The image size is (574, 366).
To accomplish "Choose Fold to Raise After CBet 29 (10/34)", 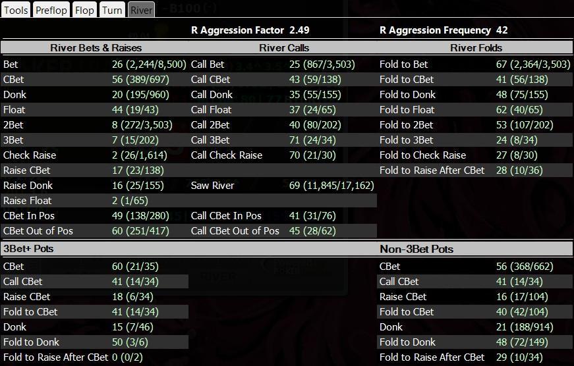I will click(519, 357).
